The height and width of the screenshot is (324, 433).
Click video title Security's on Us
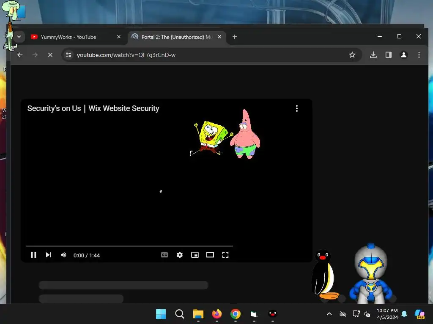(93, 108)
